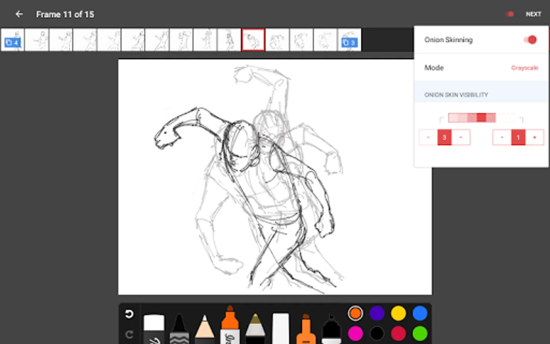This screenshot has width=550, height=344.
Task: Open the Grayscale mode selector
Action: [x=524, y=68]
